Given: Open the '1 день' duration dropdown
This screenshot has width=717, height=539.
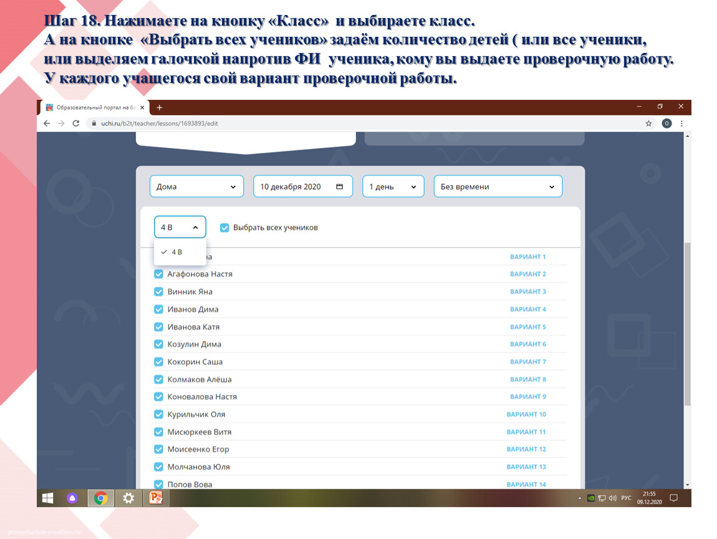Looking at the screenshot, I should click(393, 187).
